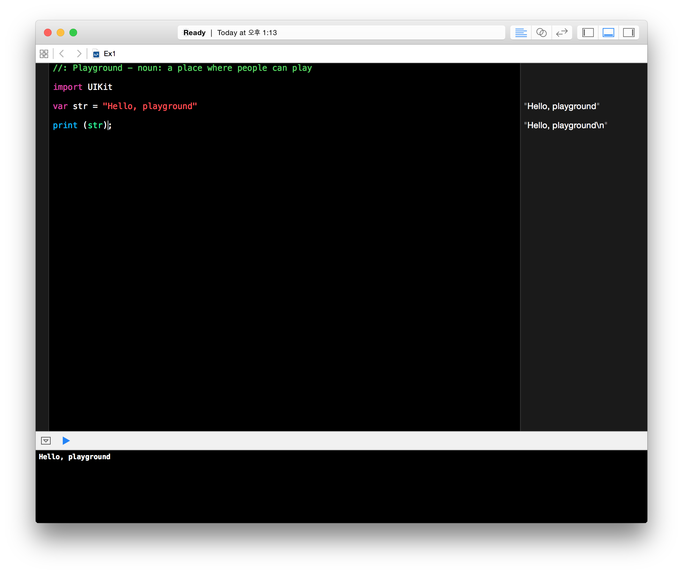Select the "Hello, playground\n" result in the sidebar
The height and width of the screenshot is (574, 683).
[565, 125]
